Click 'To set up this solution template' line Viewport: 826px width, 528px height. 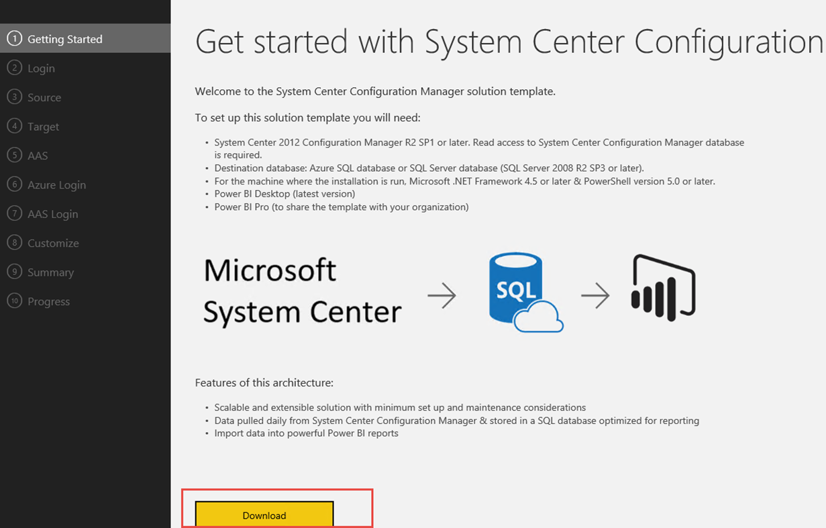(307, 117)
